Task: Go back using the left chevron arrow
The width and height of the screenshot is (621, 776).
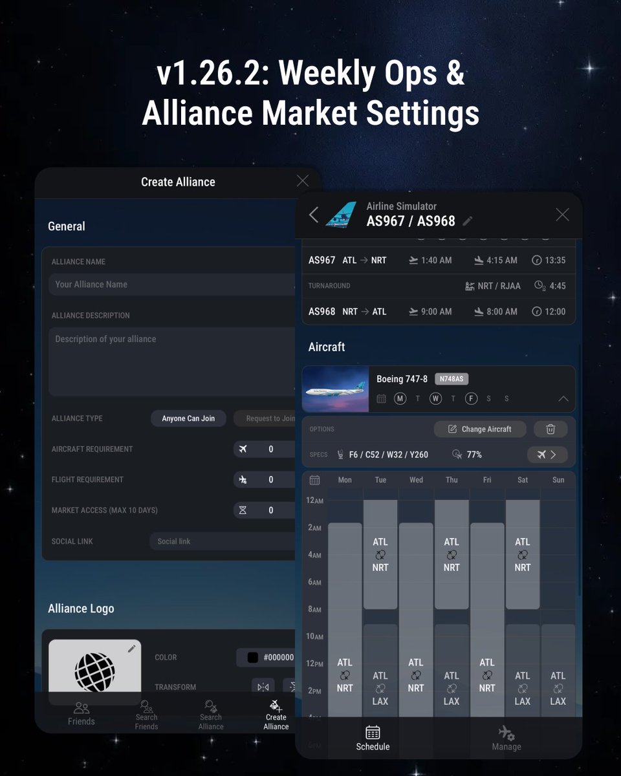Action: pyautogui.click(x=314, y=215)
